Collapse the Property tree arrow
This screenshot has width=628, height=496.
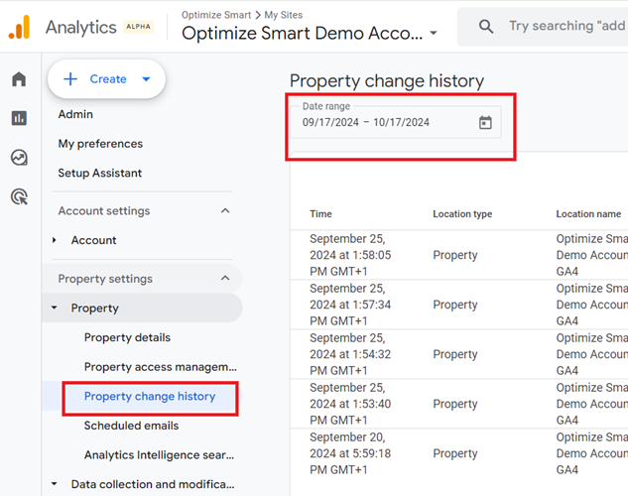tap(54, 308)
